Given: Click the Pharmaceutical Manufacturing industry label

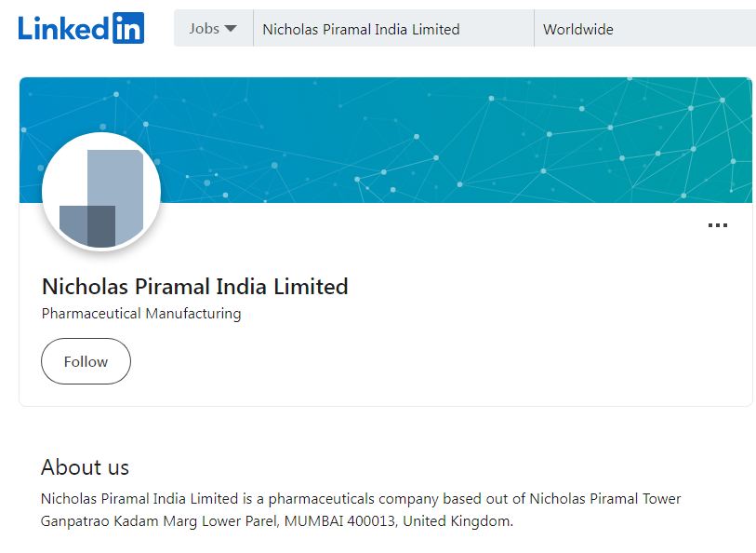Looking at the screenshot, I should (141, 314).
